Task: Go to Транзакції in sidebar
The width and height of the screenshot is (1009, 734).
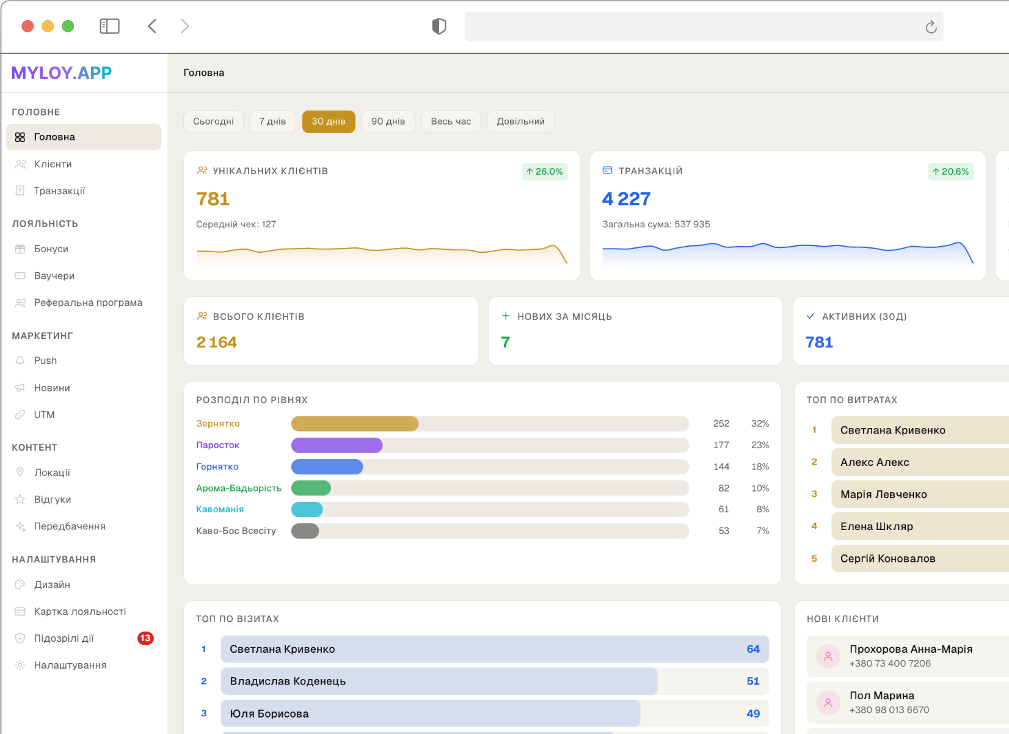Action: coord(59,191)
